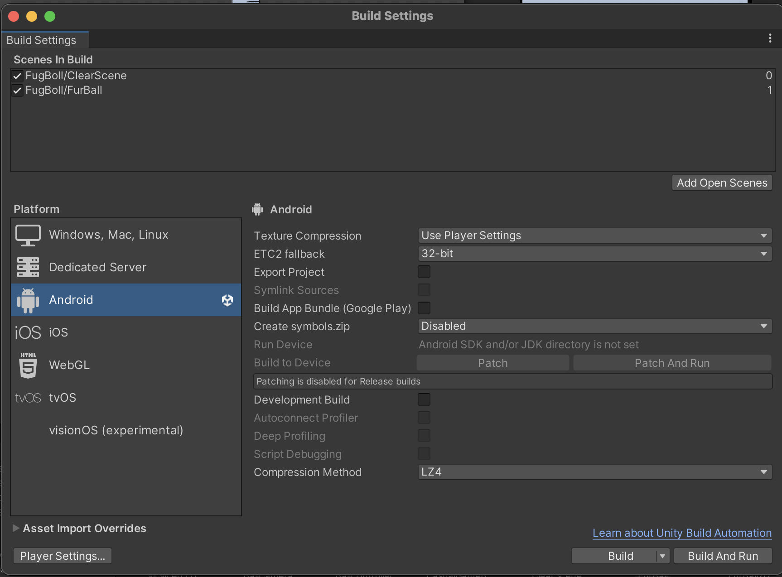Select the visionOS (experimental) platform
Viewport: 782px width, 577px height.
[x=126, y=430]
